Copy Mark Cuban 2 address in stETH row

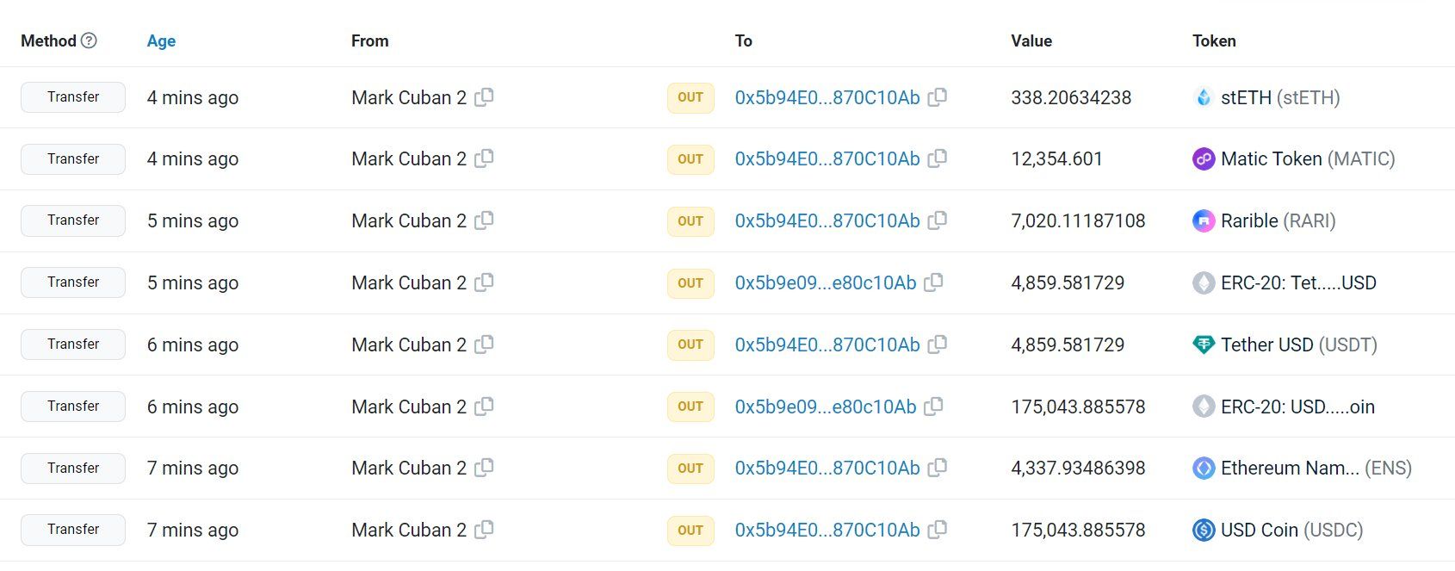click(484, 97)
